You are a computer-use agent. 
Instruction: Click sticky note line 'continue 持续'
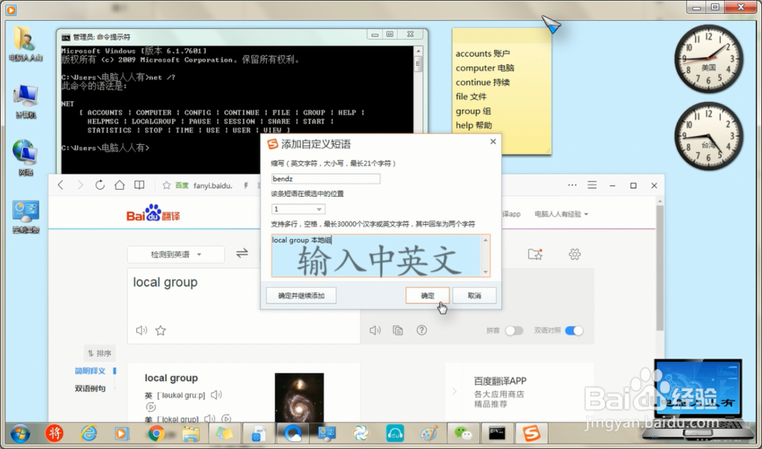tap(482, 82)
